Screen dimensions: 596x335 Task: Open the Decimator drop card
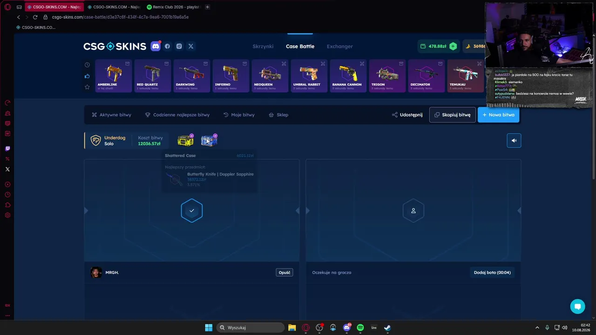coord(427,76)
